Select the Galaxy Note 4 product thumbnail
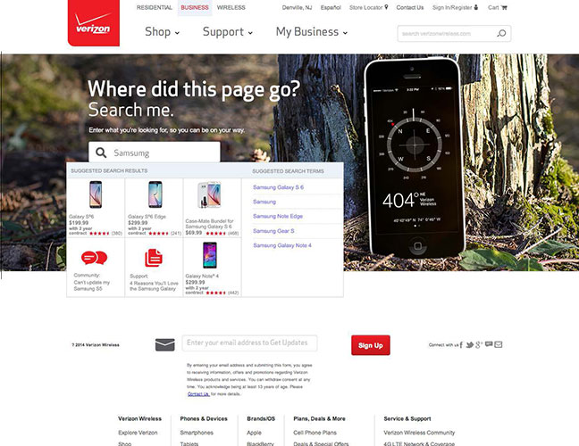The height and width of the screenshot is (446, 579). click(210, 255)
